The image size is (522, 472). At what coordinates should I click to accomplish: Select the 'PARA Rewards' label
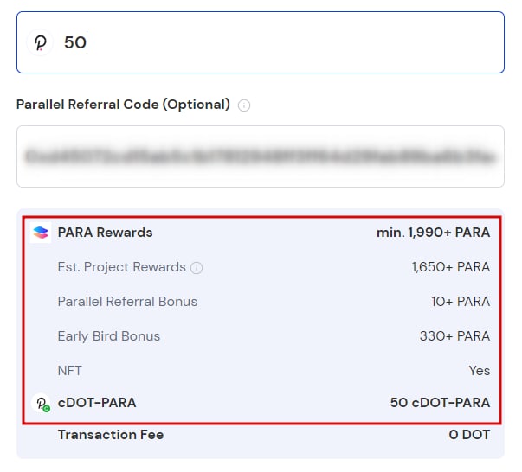point(105,233)
